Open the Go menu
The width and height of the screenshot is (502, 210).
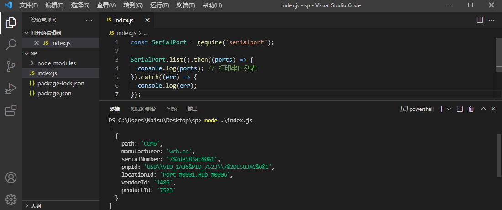coord(133,5)
